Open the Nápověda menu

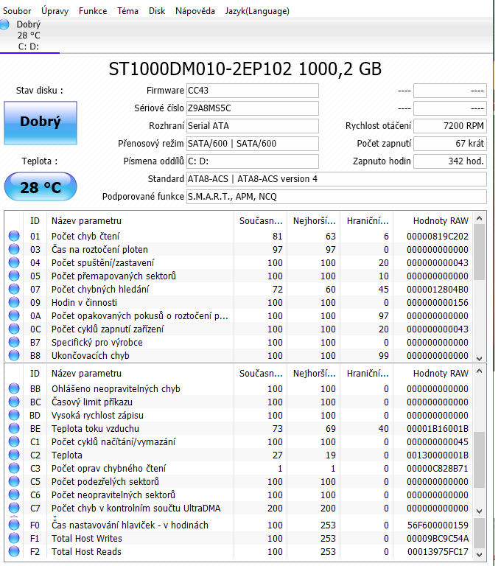click(x=195, y=11)
